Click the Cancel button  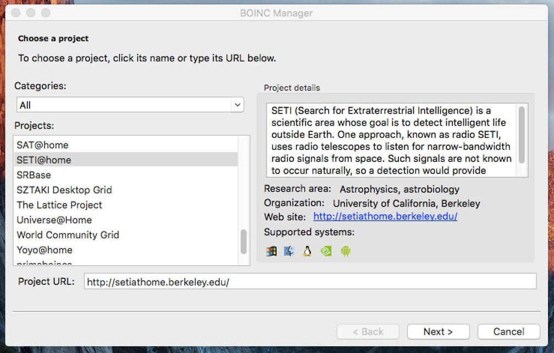point(509,332)
